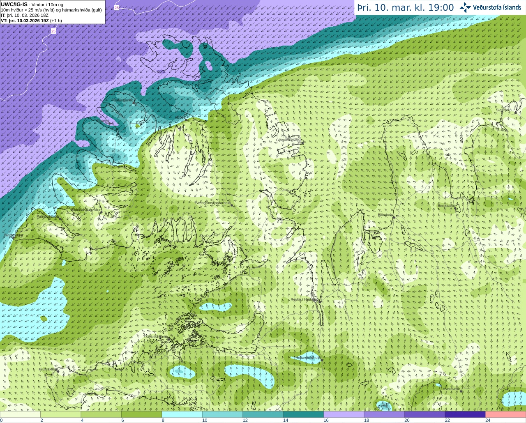Click the 22–24 m/s dark indigo legend swatch
The height and width of the screenshot is (423, 526).
pos(465,414)
